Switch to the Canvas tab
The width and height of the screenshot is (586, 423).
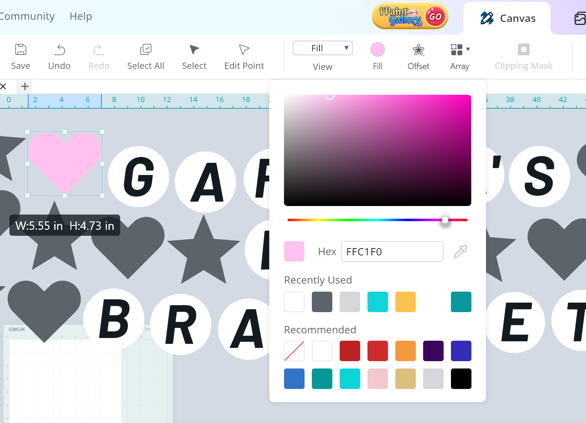(x=507, y=18)
